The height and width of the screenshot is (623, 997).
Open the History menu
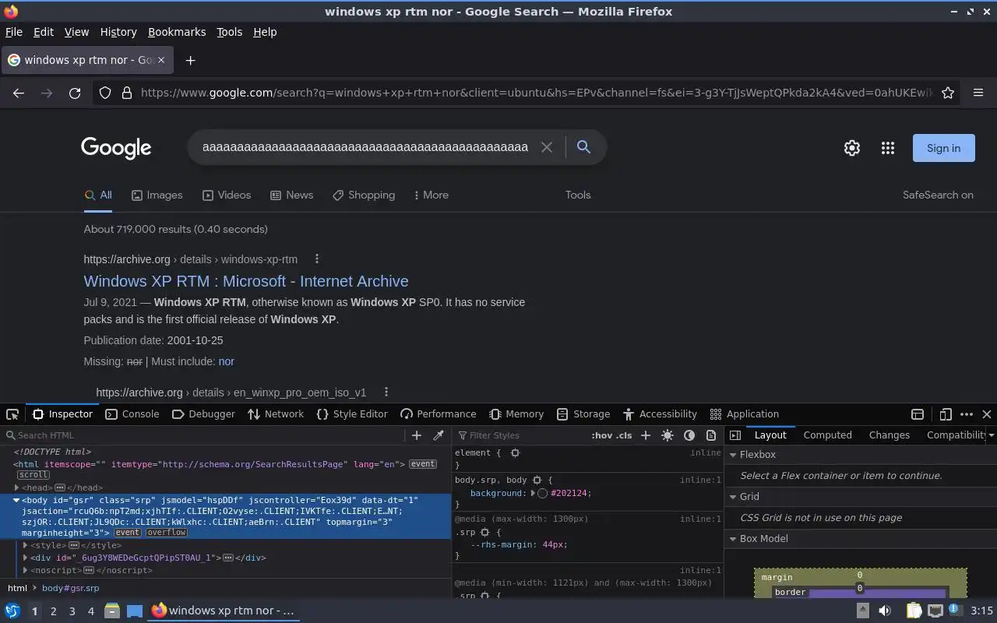click(x=118, y=32)
